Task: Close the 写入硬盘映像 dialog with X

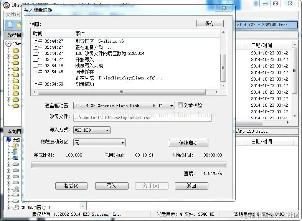Action: 224,8
